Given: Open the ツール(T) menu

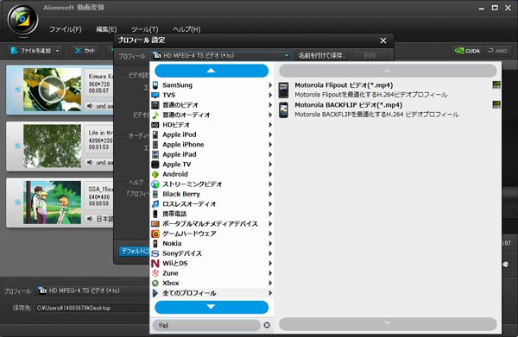Looking at the screenshot, I should coord(145,29).
